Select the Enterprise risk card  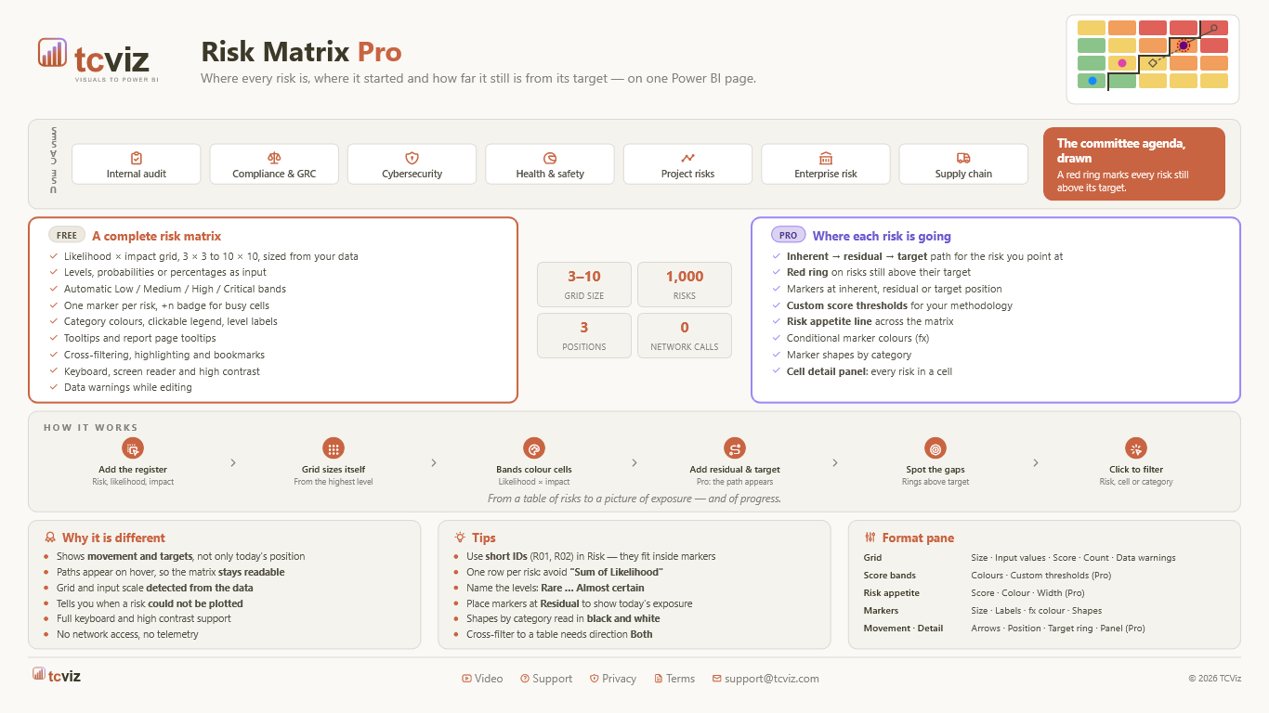826,164
